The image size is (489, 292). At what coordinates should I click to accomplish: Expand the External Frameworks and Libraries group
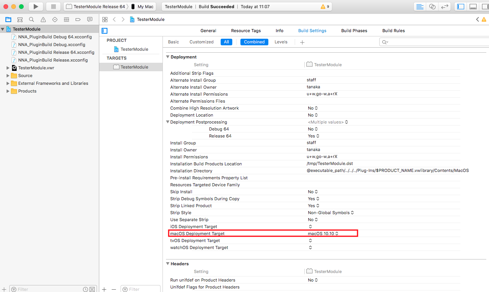8,83
